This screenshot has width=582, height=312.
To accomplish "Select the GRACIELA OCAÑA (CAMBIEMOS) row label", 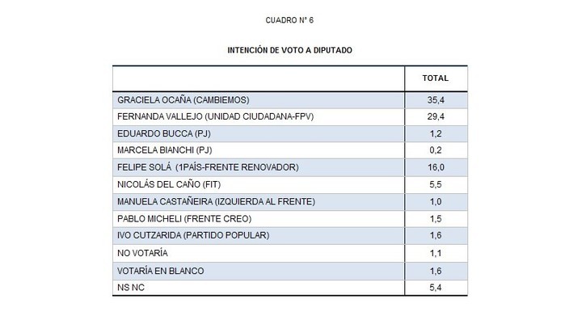I will tap(183, 100).
